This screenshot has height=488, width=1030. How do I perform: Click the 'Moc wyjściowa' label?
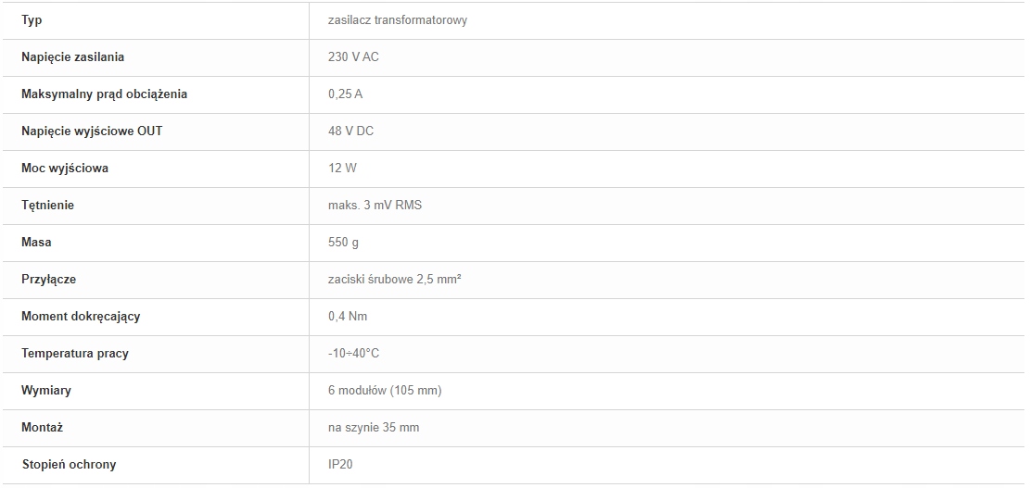click(65, 169)
